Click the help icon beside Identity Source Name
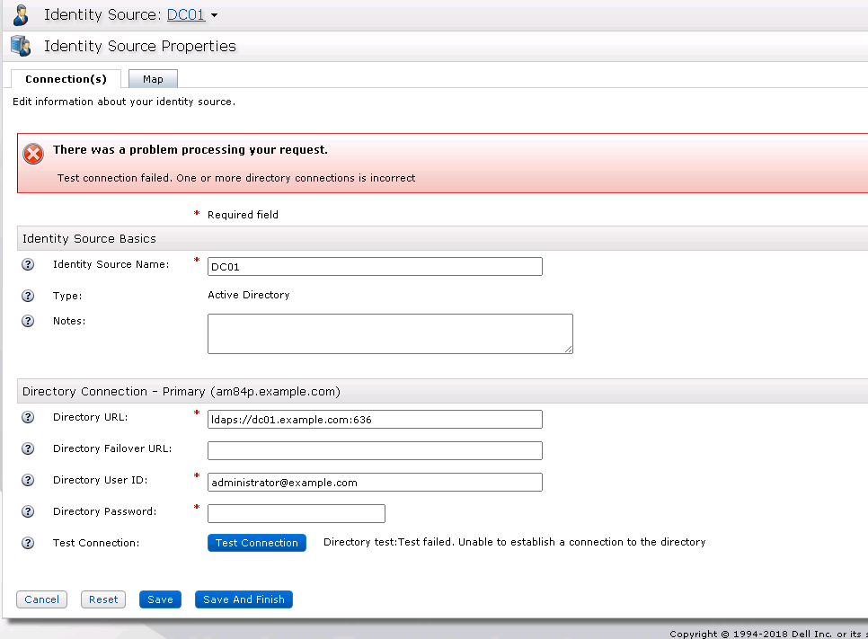Viewport: 868px width, 639px height. click(x=27, y=264)
